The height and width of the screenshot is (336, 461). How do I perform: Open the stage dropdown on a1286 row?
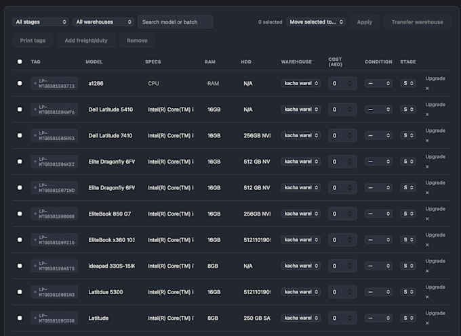pyautogui.click(x=408, y=83)
